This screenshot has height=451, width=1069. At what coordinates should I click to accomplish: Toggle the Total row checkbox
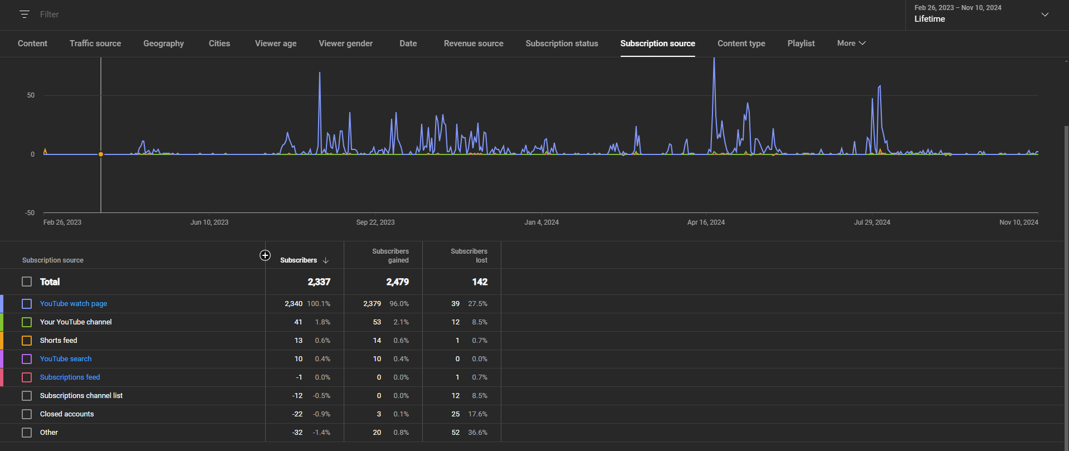tap(27, 282)
